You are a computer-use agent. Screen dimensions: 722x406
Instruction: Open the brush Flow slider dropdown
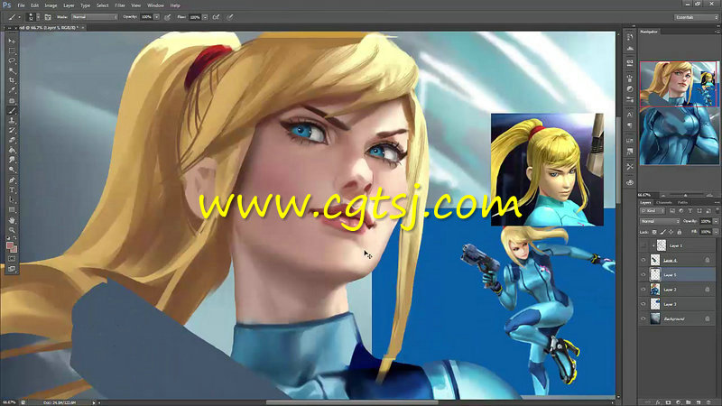pyautogui.click(x=205, y=17)
